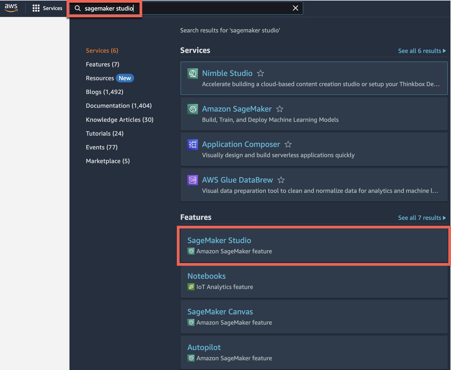Screen dimensions: 451x370
Task: Favorite Amazon SageMaker with the star
Action: [280, 109]
